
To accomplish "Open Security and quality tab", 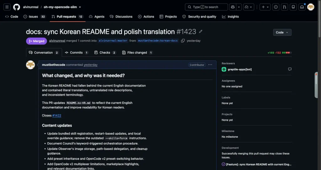I will [x=199, y=17].
